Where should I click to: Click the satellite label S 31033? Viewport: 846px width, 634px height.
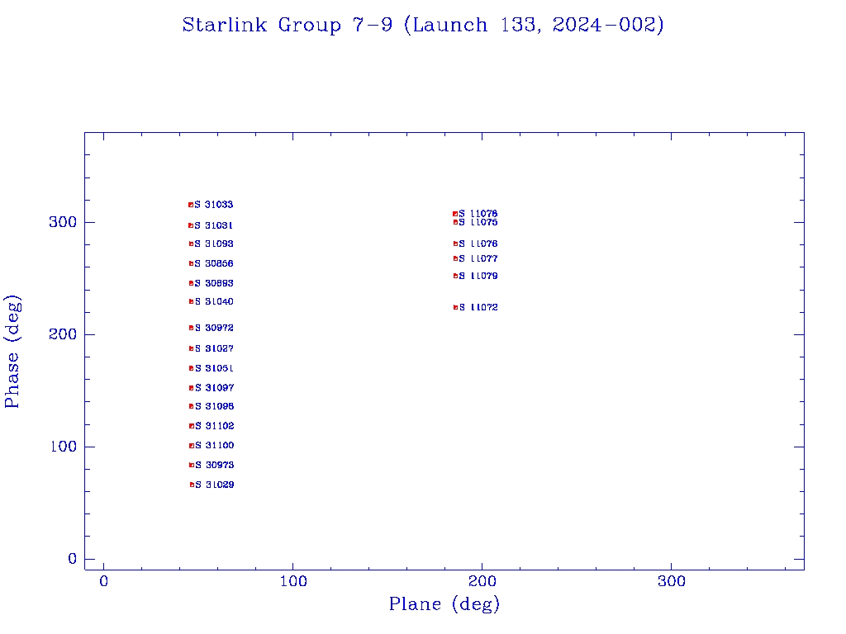tap(214, 205)
